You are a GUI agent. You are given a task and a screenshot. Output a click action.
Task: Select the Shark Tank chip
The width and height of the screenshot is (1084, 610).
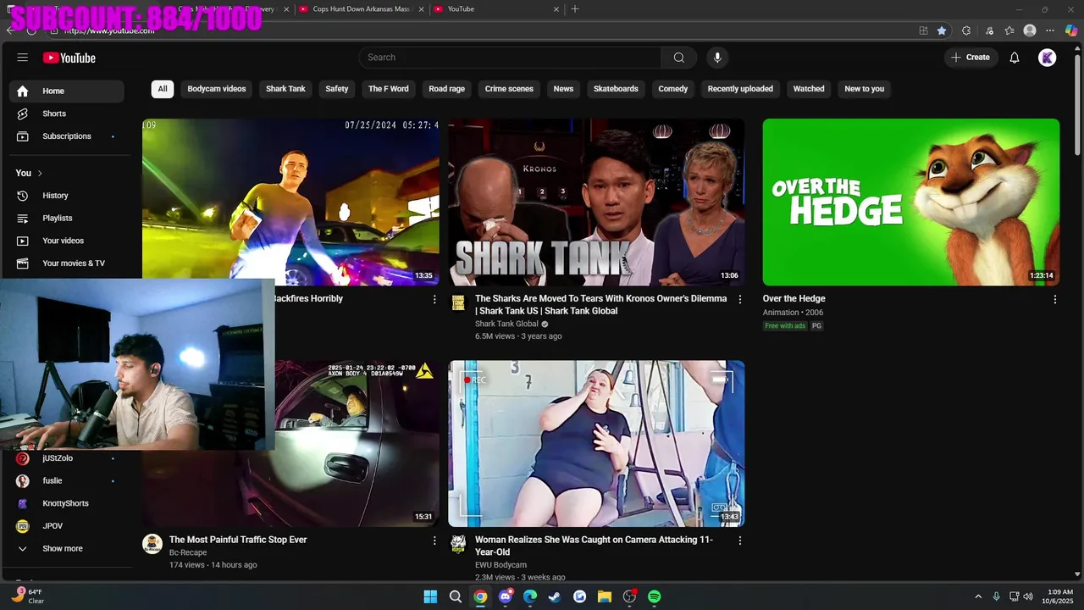coord(285,89)
